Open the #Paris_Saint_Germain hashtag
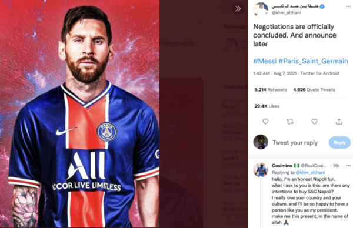353x228 pixels. (x=313, y=61)
